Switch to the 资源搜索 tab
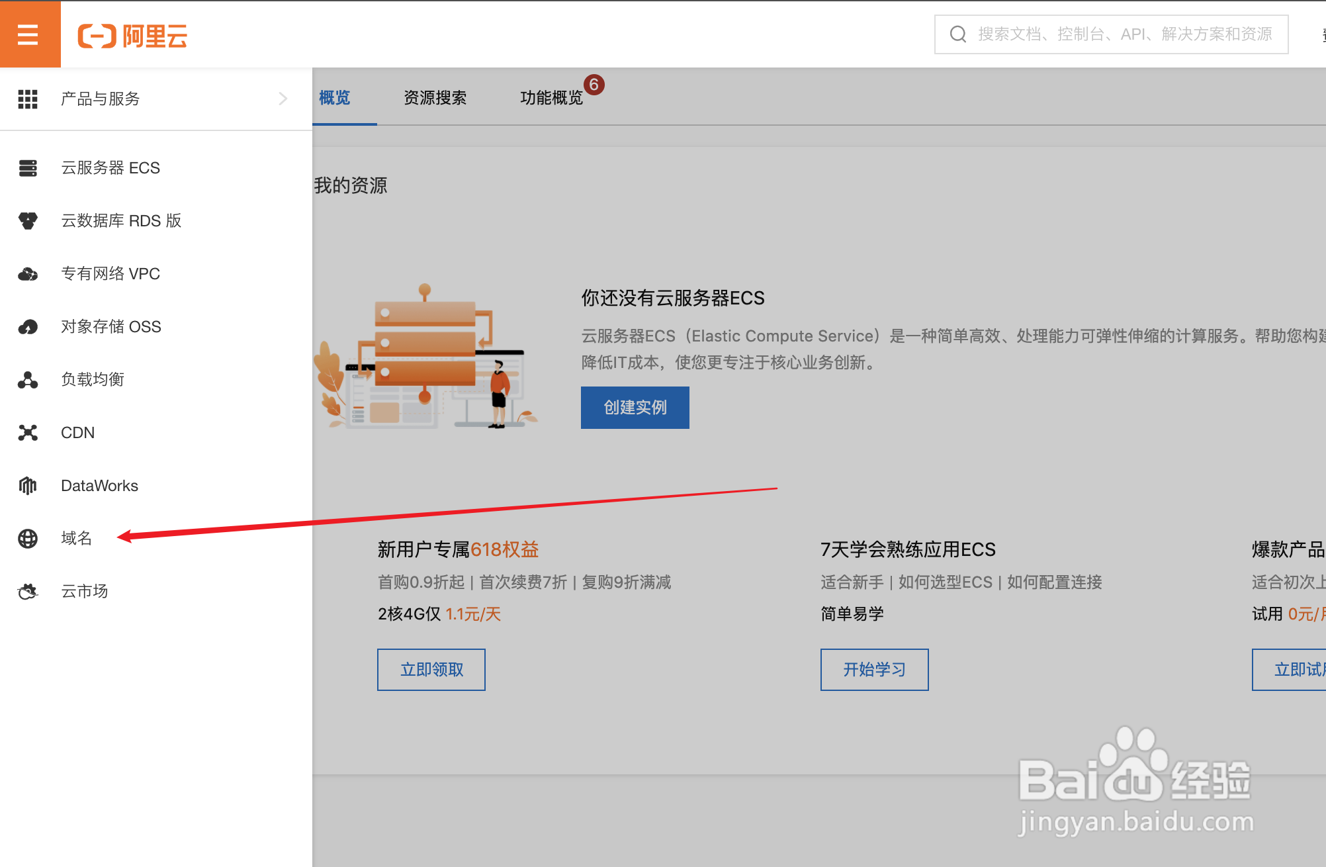Screen dimensions: 1326x867 (435, 98)
